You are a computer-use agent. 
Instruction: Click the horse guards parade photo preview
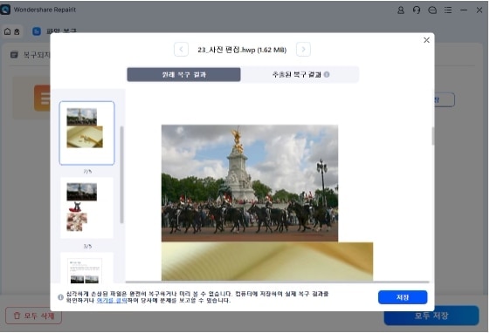250,183
